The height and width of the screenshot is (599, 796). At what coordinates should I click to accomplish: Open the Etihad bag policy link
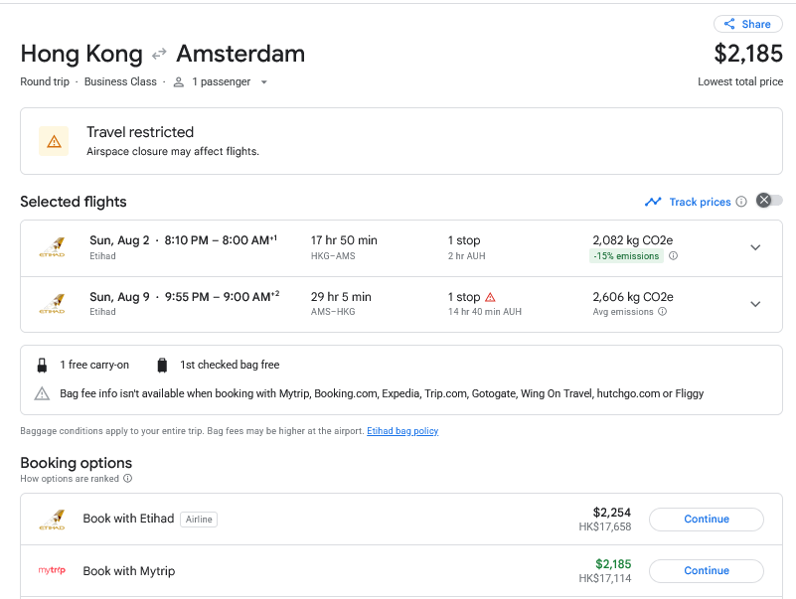pos(402,431)
